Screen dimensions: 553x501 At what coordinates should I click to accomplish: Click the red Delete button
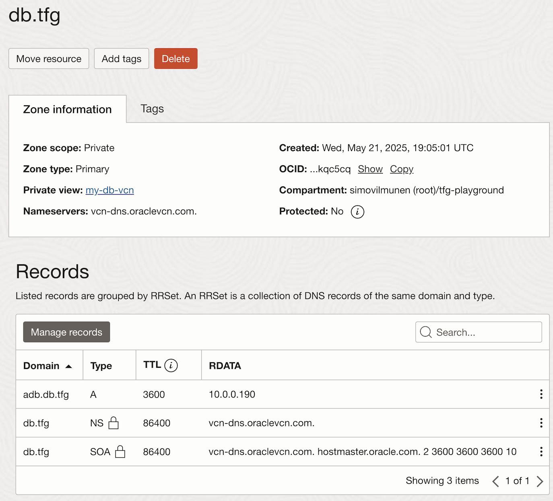[176, 59]
